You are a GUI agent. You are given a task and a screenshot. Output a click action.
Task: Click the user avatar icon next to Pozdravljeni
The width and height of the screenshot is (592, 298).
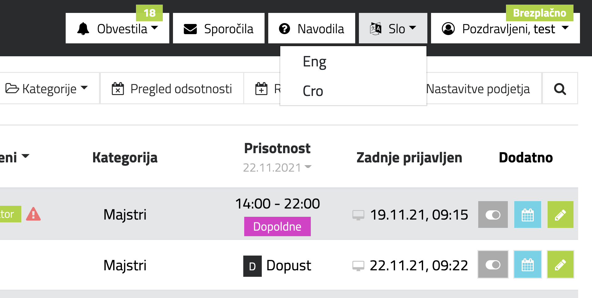(448, 29)
